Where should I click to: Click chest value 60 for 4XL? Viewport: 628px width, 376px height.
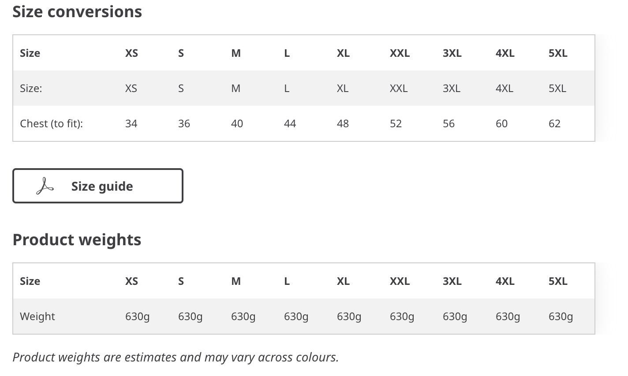[x=501, y=124]
